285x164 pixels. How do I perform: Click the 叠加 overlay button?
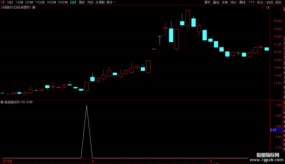point(216,2)
